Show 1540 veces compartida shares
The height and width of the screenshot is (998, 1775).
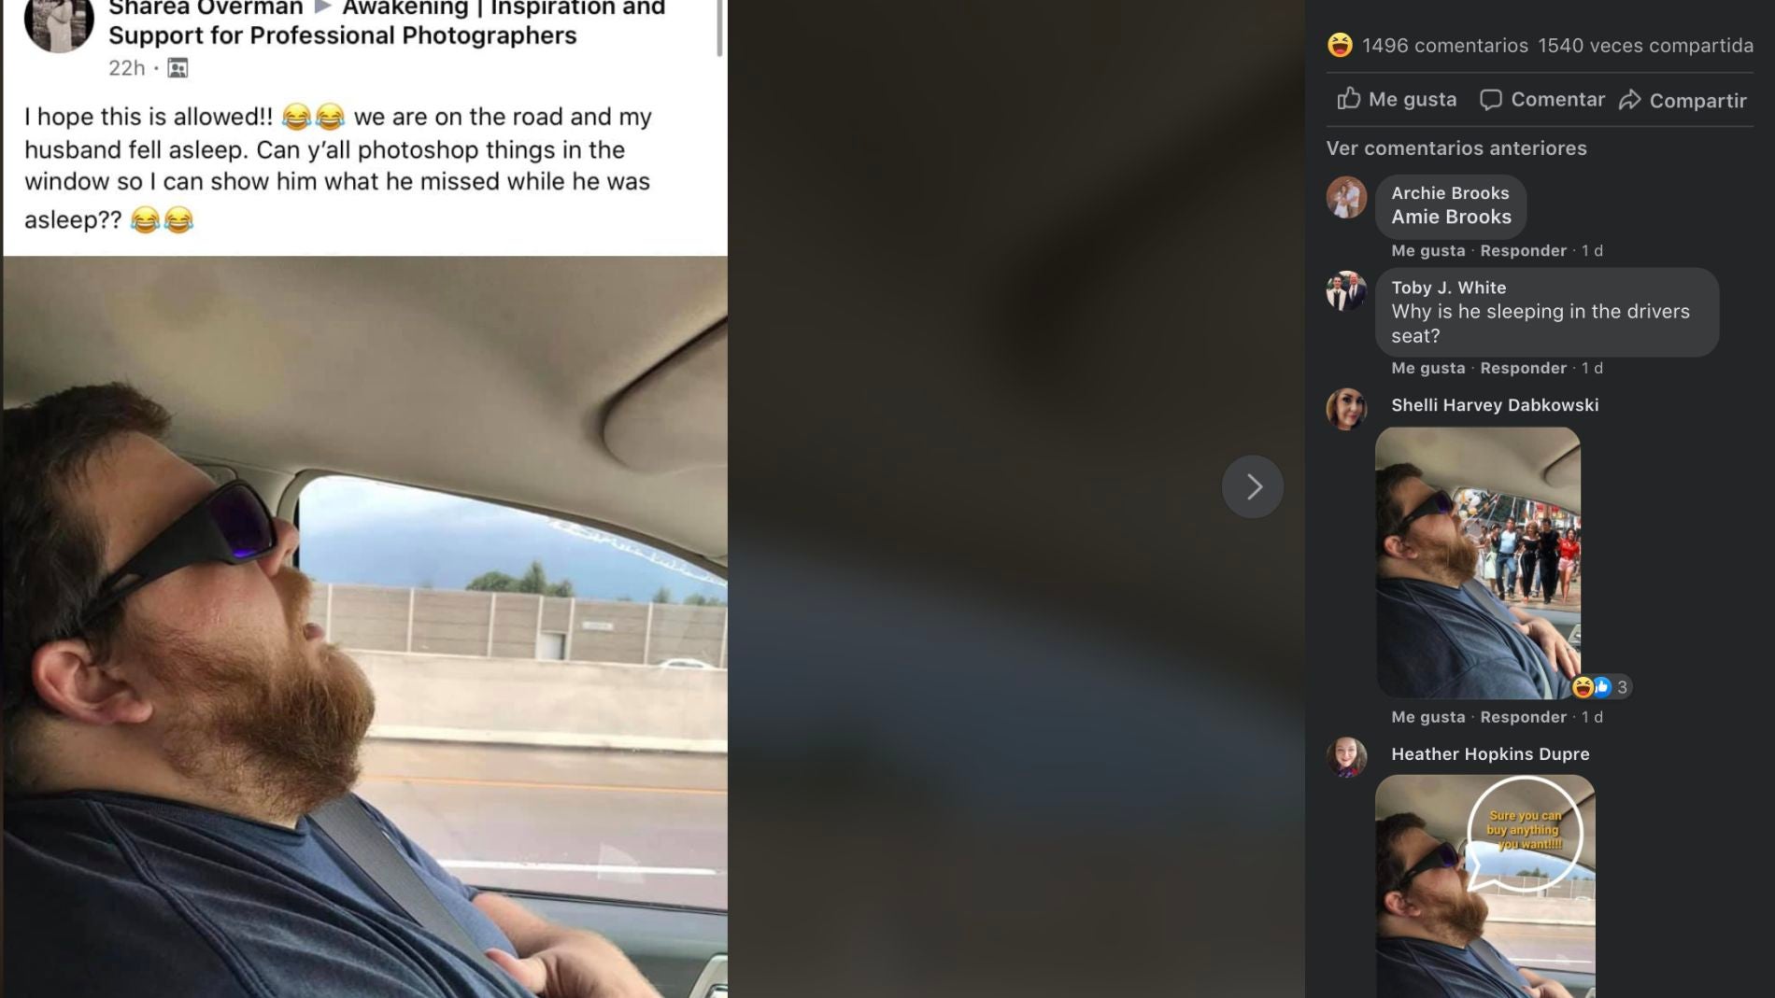[x=1645, y=45]
